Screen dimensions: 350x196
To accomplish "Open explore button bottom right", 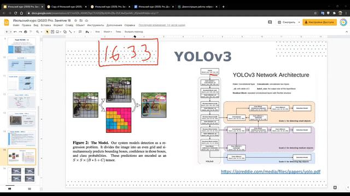I will coord(335,187).
